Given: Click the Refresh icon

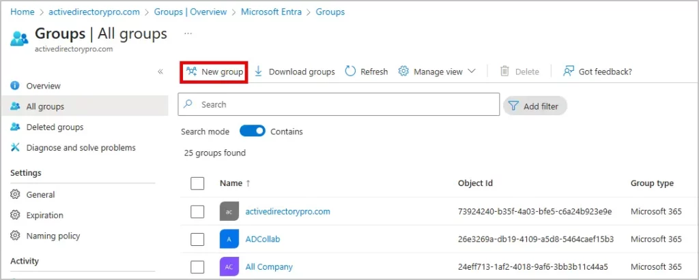Looking at the screenshot, I should [351, 72].
